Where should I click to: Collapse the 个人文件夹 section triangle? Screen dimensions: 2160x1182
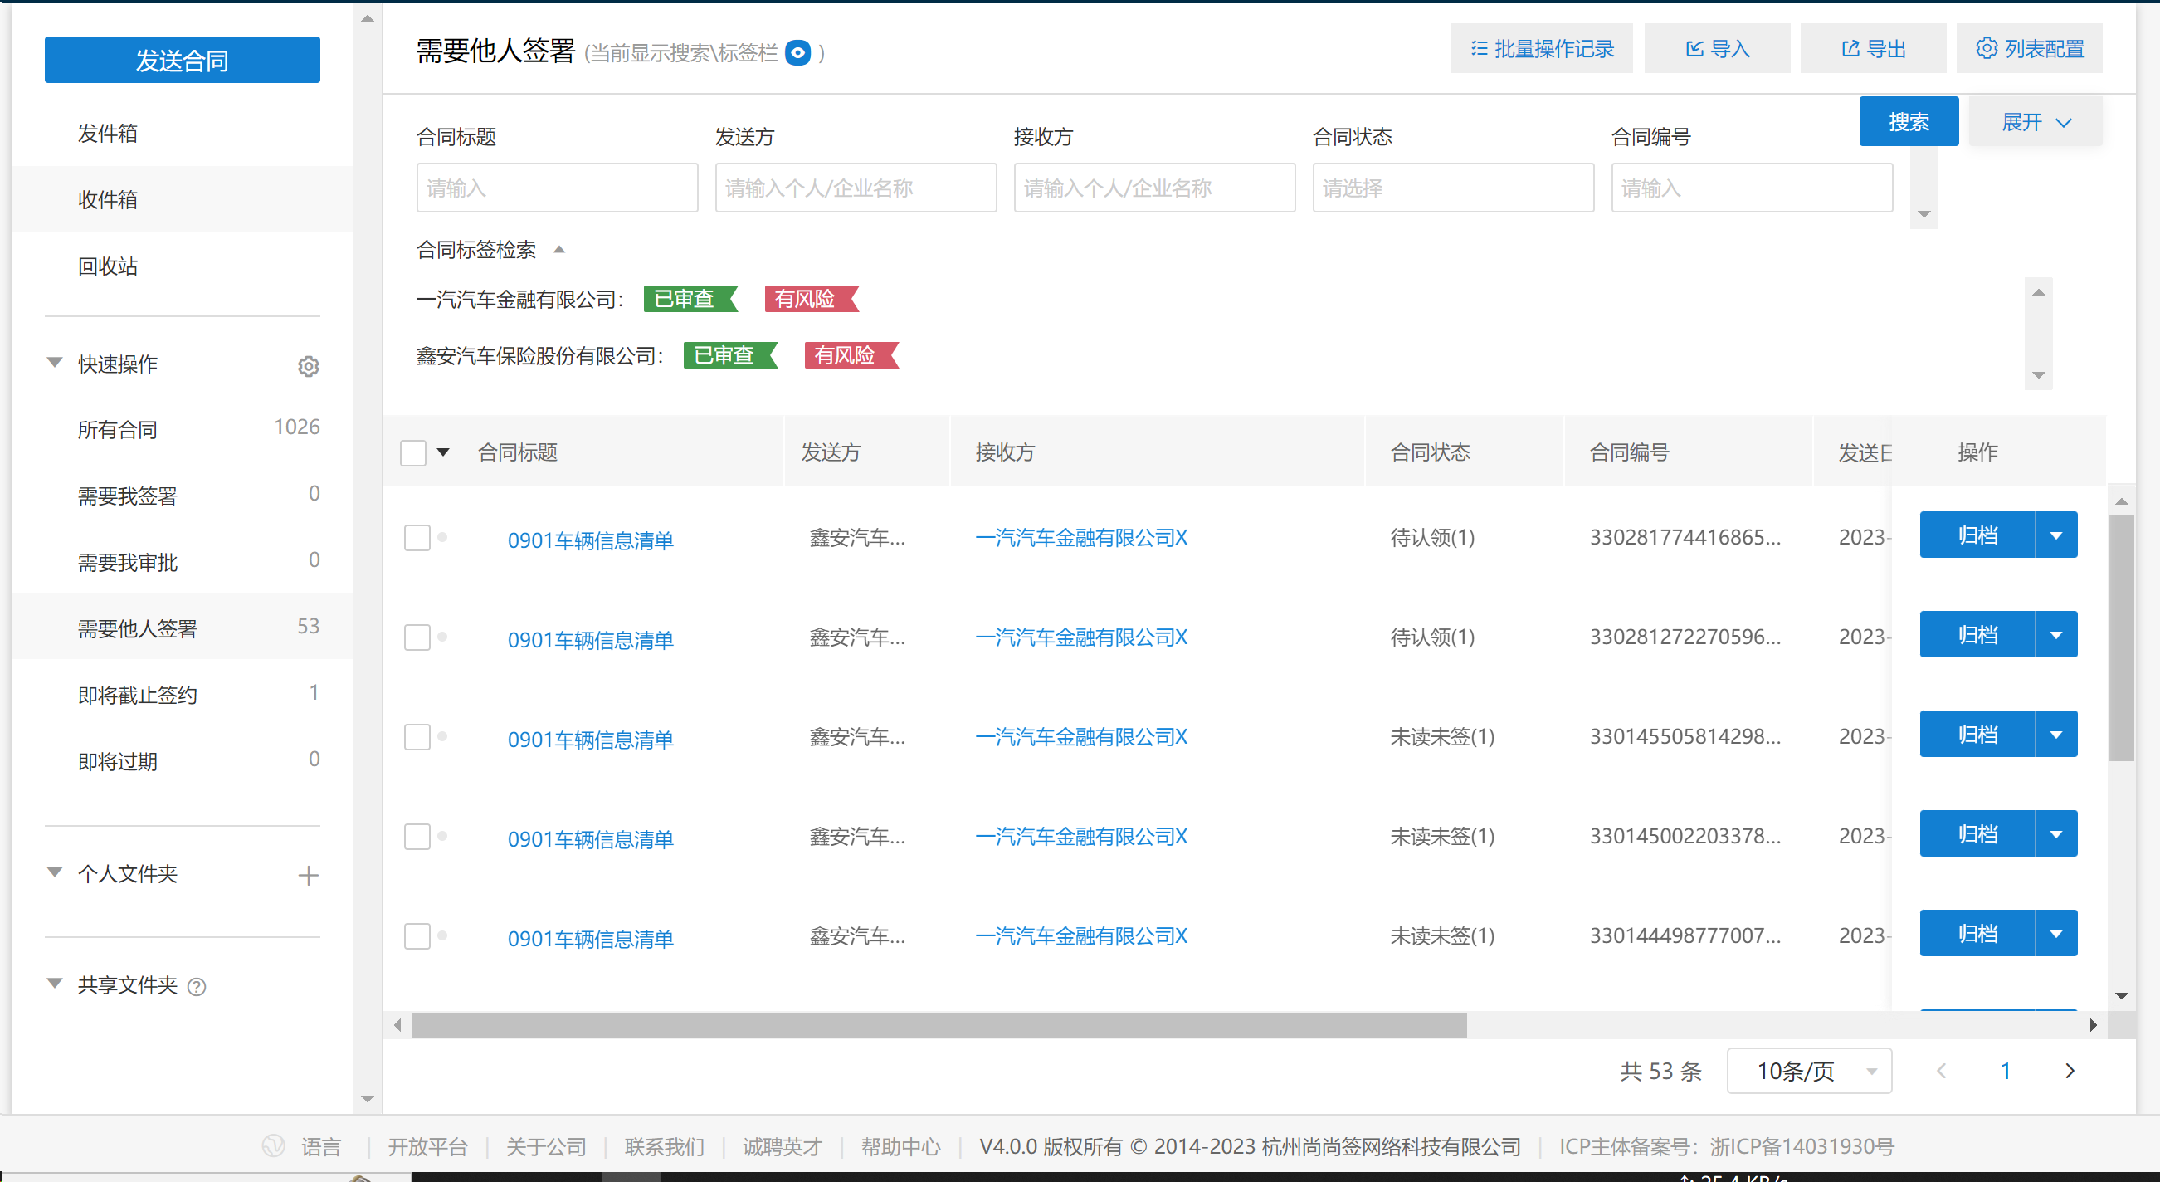[55, 872]
